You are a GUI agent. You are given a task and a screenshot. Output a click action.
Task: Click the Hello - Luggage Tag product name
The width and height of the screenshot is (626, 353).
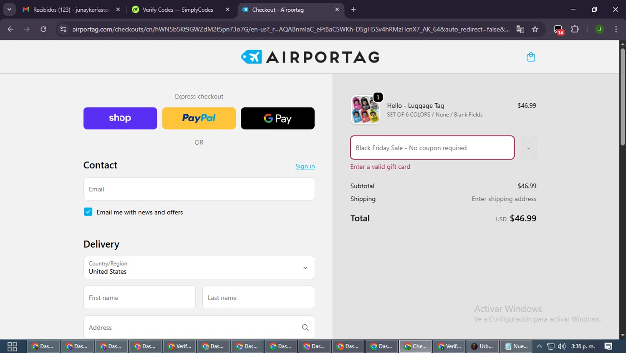[x=416, y=106]
